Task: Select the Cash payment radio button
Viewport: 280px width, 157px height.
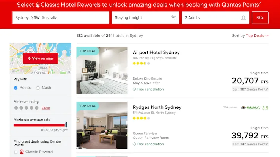Action: [x=38, y=88]
